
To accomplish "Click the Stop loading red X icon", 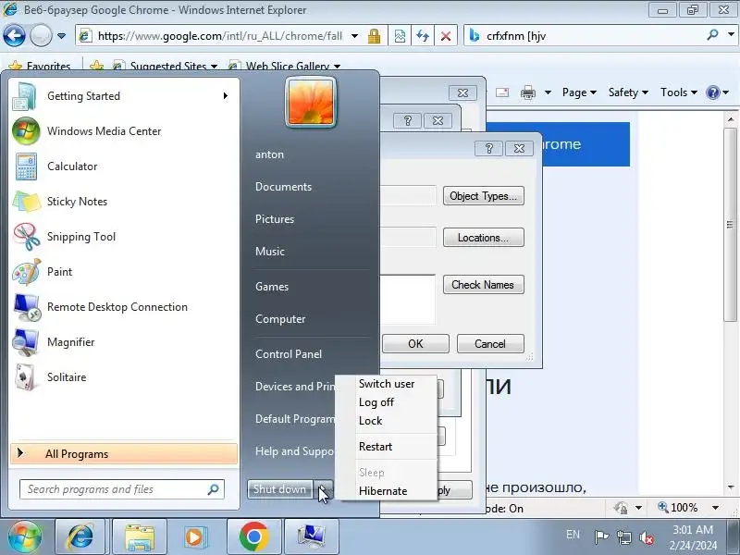I will [446, 36].
